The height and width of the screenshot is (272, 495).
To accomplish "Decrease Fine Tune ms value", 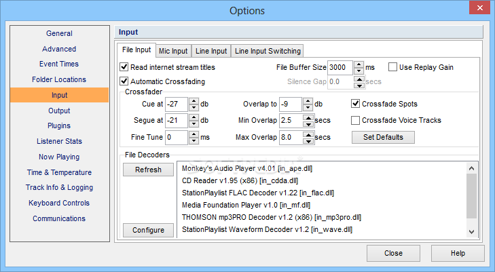I will [194, 141].
